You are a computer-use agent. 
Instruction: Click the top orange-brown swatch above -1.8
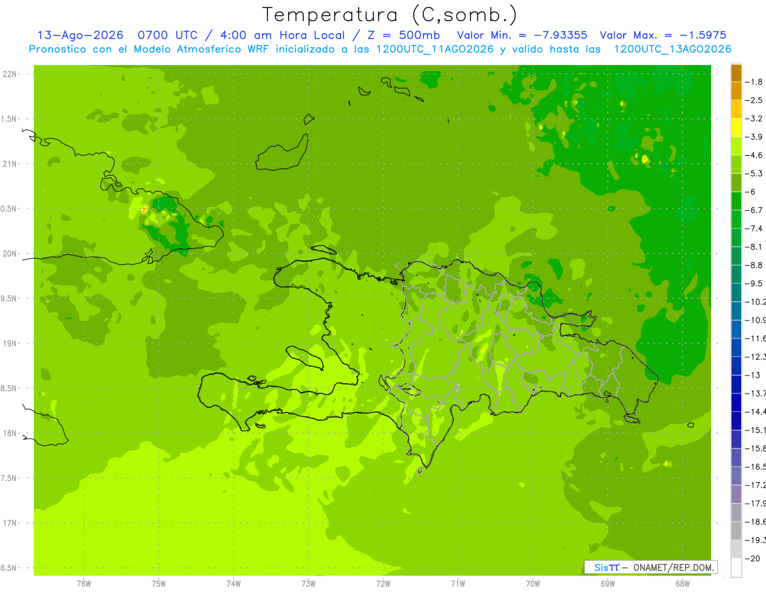click(x=736, y=73)
